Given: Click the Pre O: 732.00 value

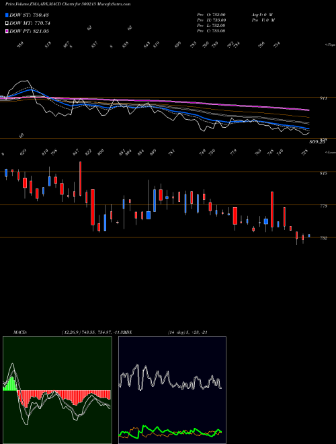Looking at the screenshot, I should pos(211,15).
